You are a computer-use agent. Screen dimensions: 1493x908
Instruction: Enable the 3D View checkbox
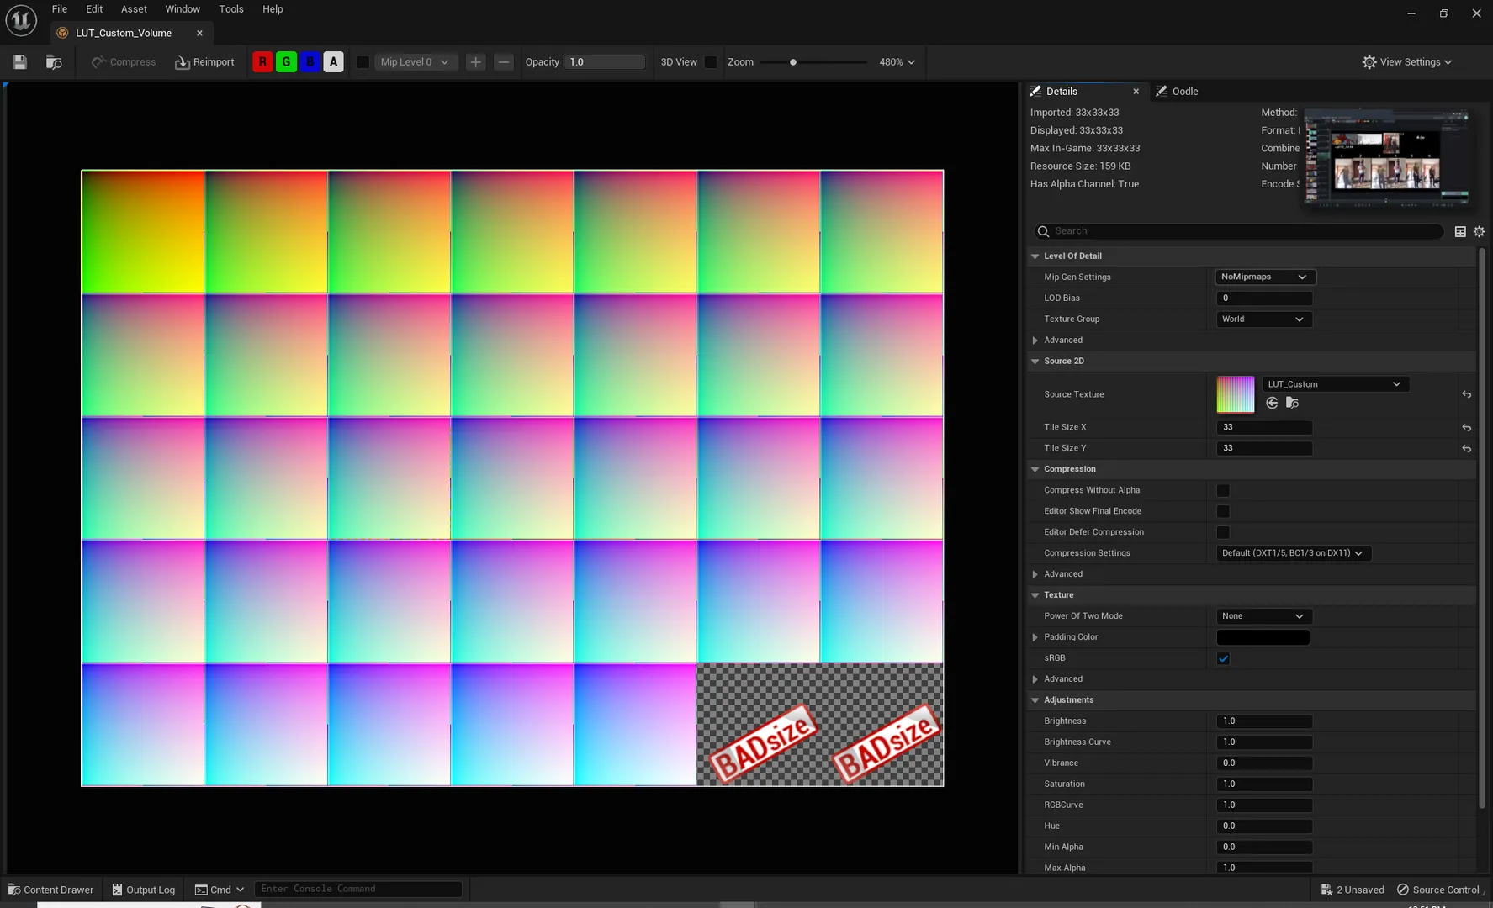pyautogui.click(x=711, y=62)
